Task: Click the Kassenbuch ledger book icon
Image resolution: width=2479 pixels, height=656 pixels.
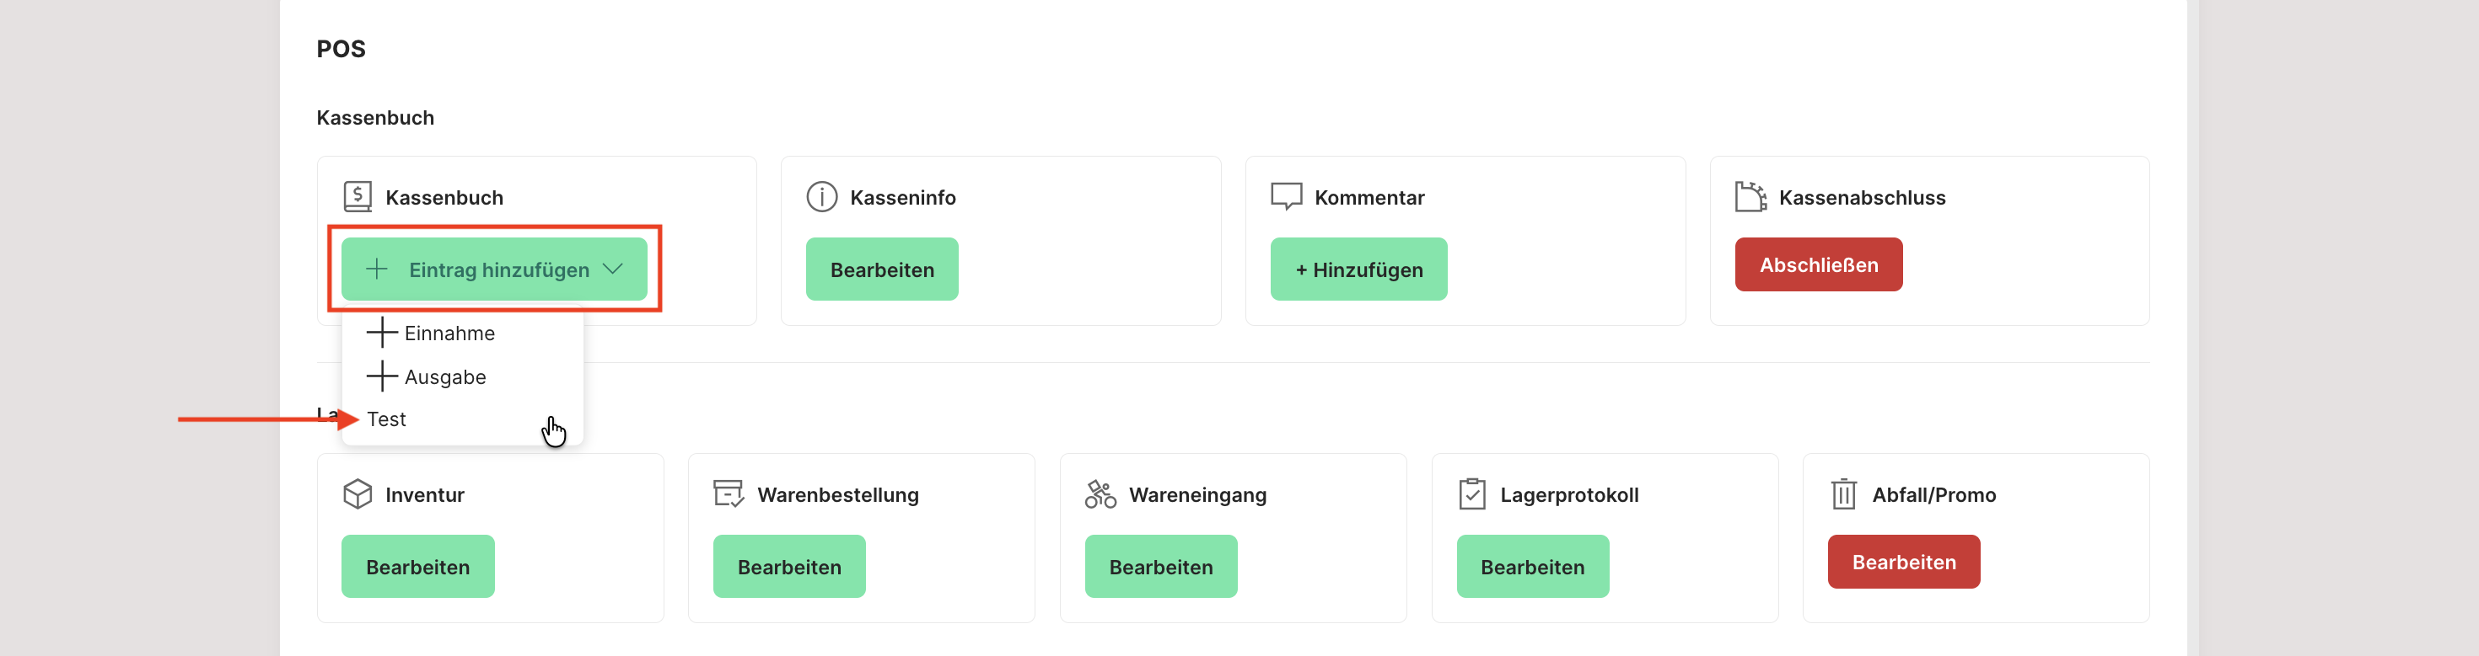Action: tap(357, 197)
